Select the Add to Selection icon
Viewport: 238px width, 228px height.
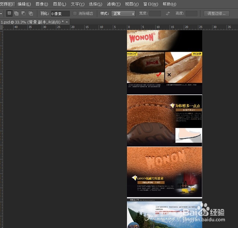16,13
